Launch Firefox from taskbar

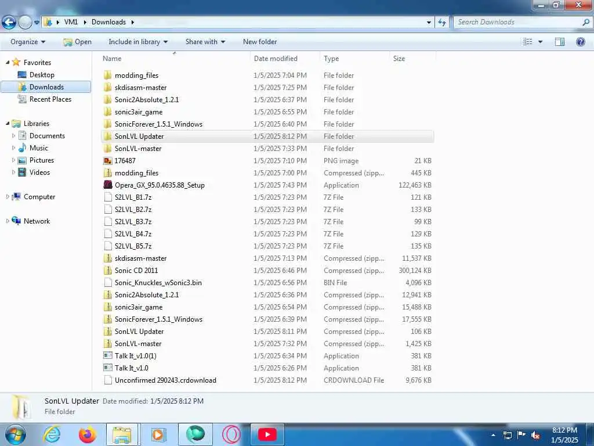tap(88, 434)
